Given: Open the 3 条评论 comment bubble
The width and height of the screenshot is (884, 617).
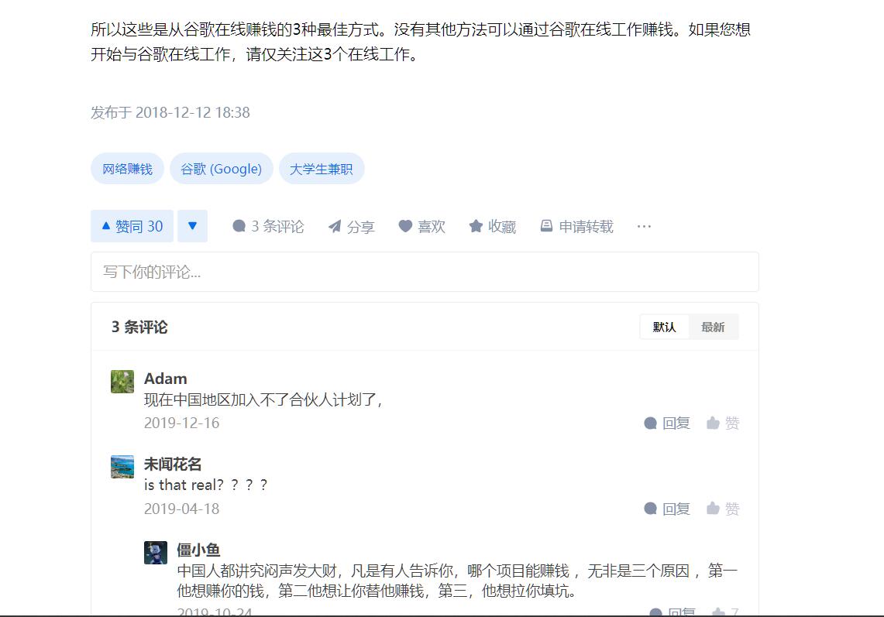Looking at the screenshot, I should (268, 227).
